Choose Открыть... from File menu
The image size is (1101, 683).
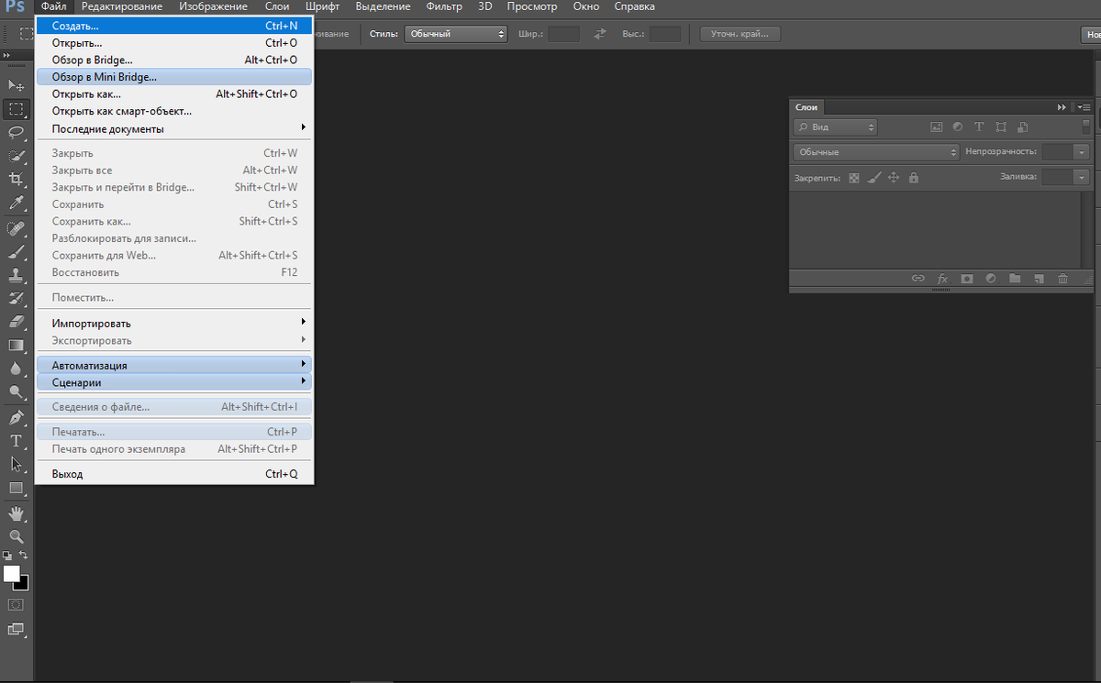(x=174, y=43)
